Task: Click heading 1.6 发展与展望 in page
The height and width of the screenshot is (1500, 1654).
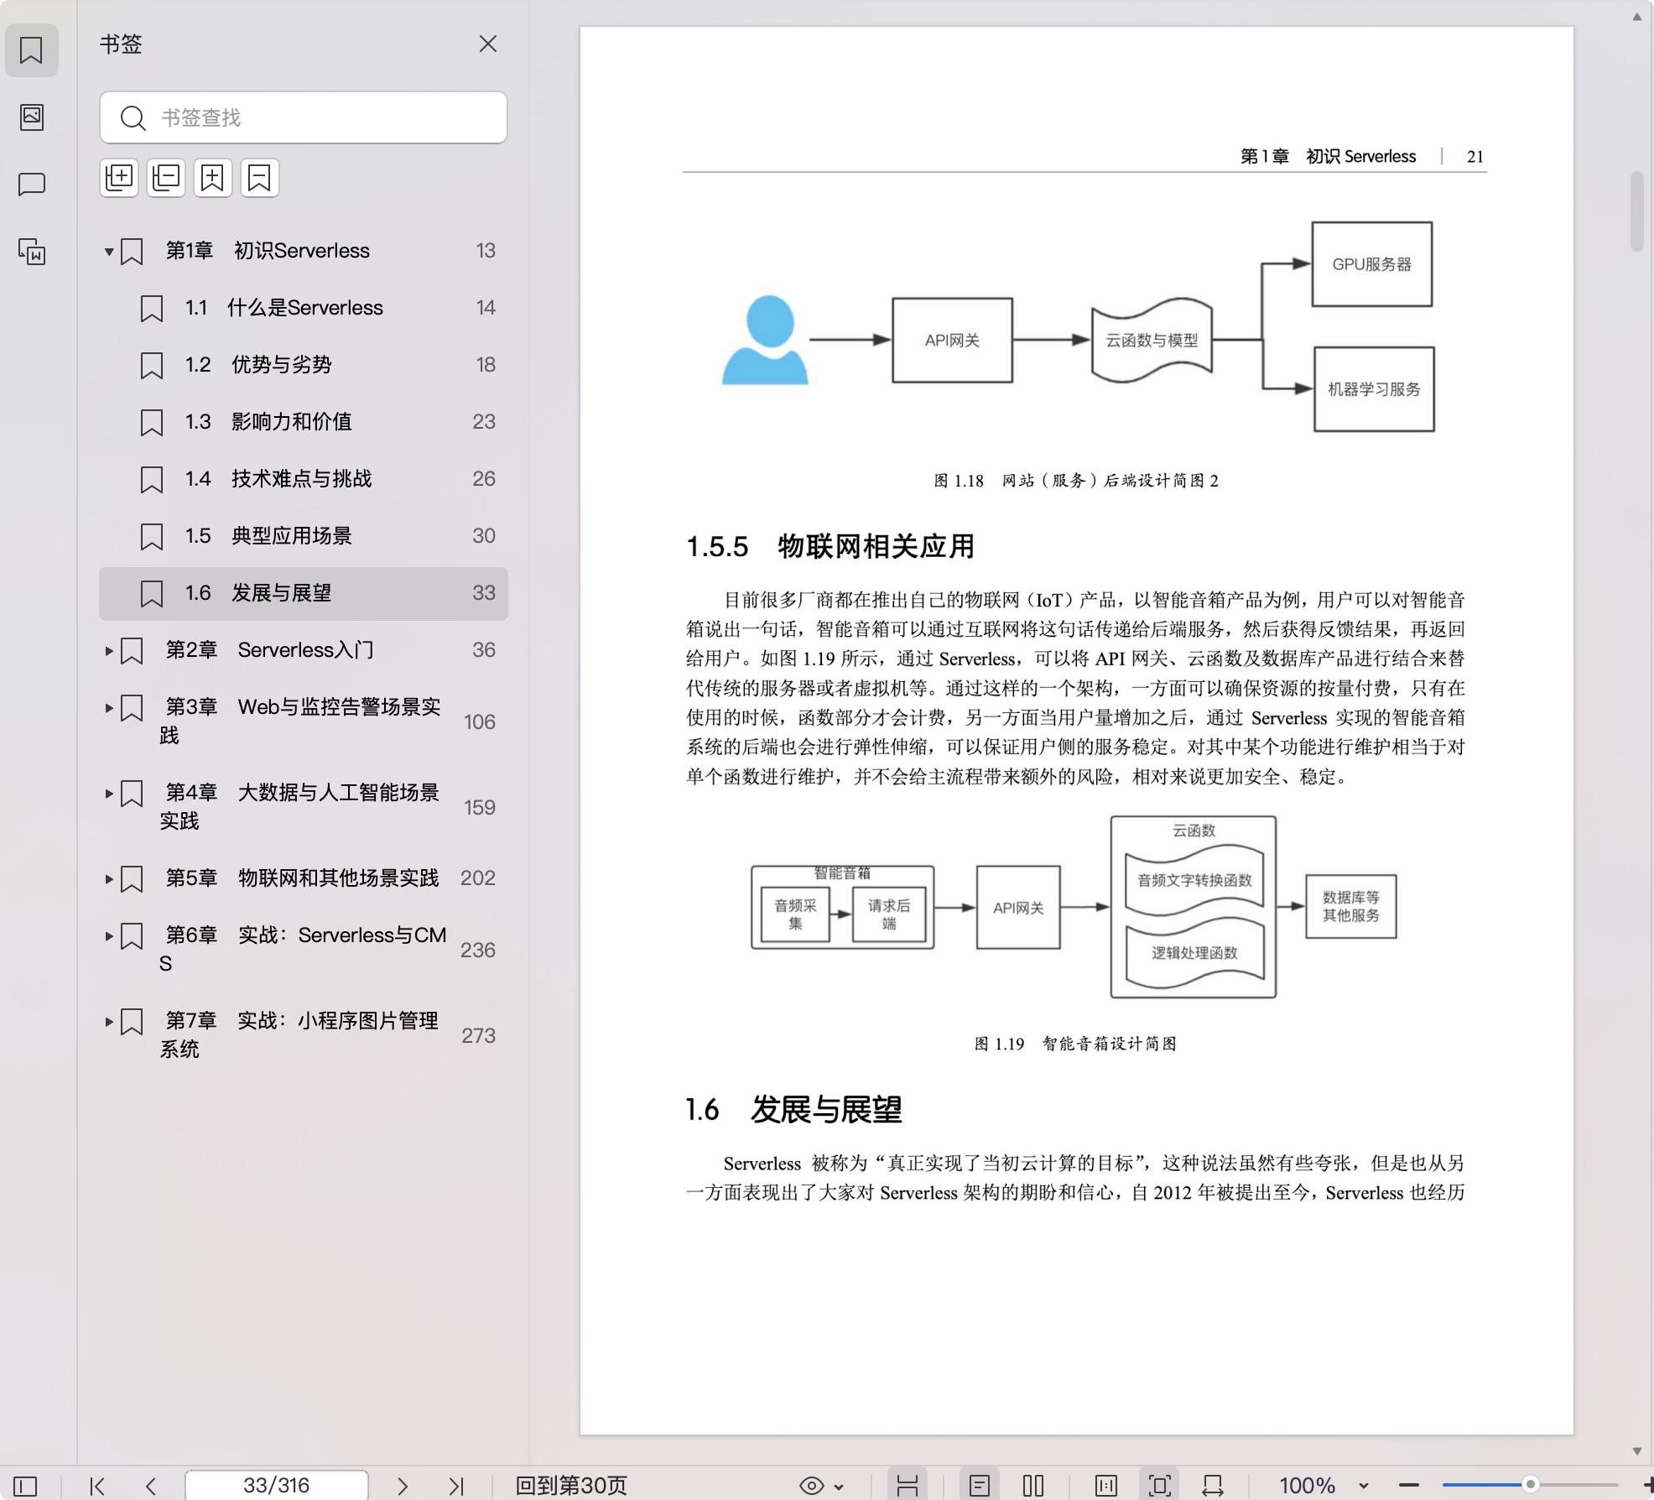Action: [793, 1109]
